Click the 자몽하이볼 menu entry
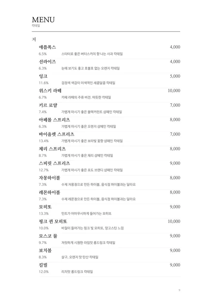 click(x=49, y=178)
